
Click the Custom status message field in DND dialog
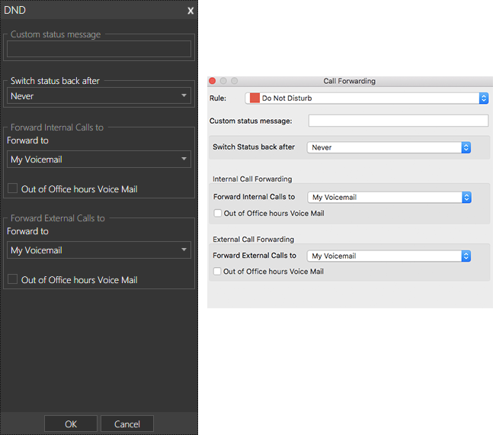pyautogui.click(x=99, y=49)
